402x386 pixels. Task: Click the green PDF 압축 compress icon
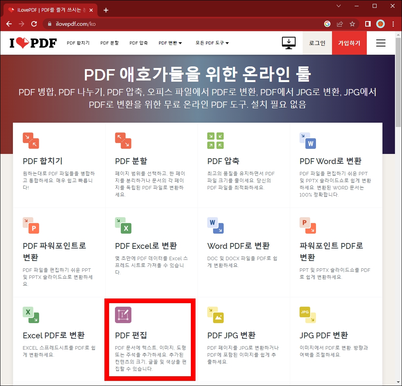tap(215, 141)
